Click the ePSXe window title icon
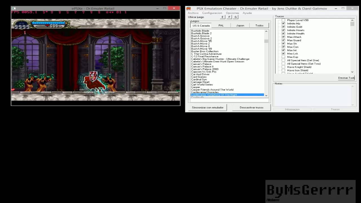 tap(14, 8)
